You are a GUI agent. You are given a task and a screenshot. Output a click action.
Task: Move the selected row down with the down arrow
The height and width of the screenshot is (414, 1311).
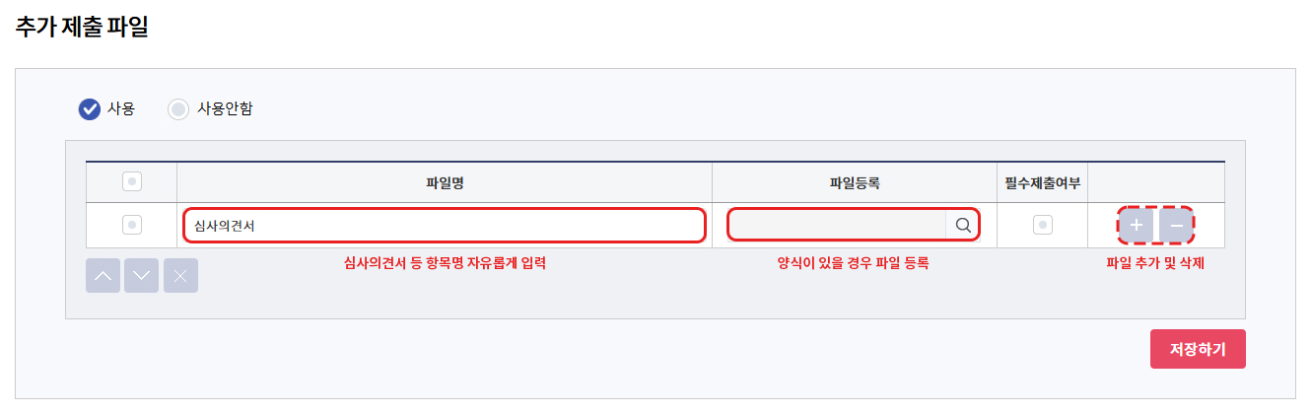(x=142, y=276)
